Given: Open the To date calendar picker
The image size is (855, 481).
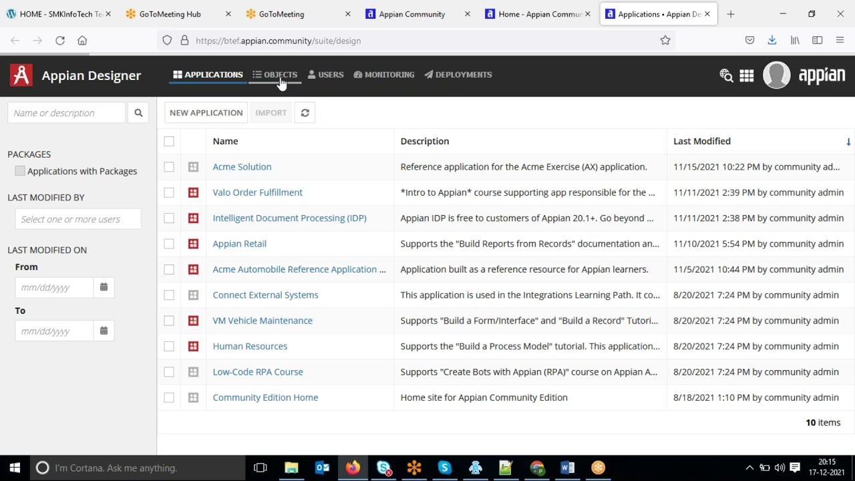Looking at the screenshot, I should tap(104, 331).
